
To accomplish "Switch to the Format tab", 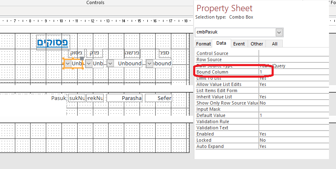I will tap(203, 44).
